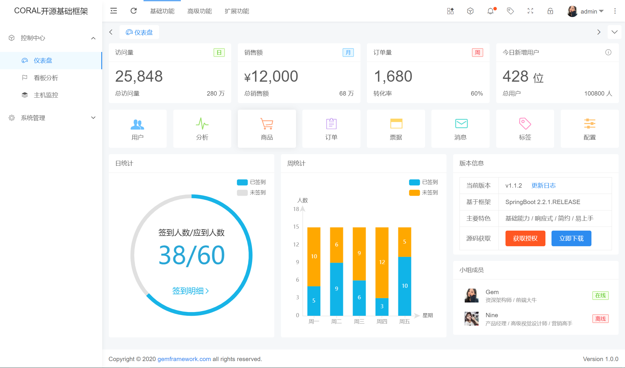Click the 25,848 visits figure
Viewport: 625px width, 368px height.
139,76
